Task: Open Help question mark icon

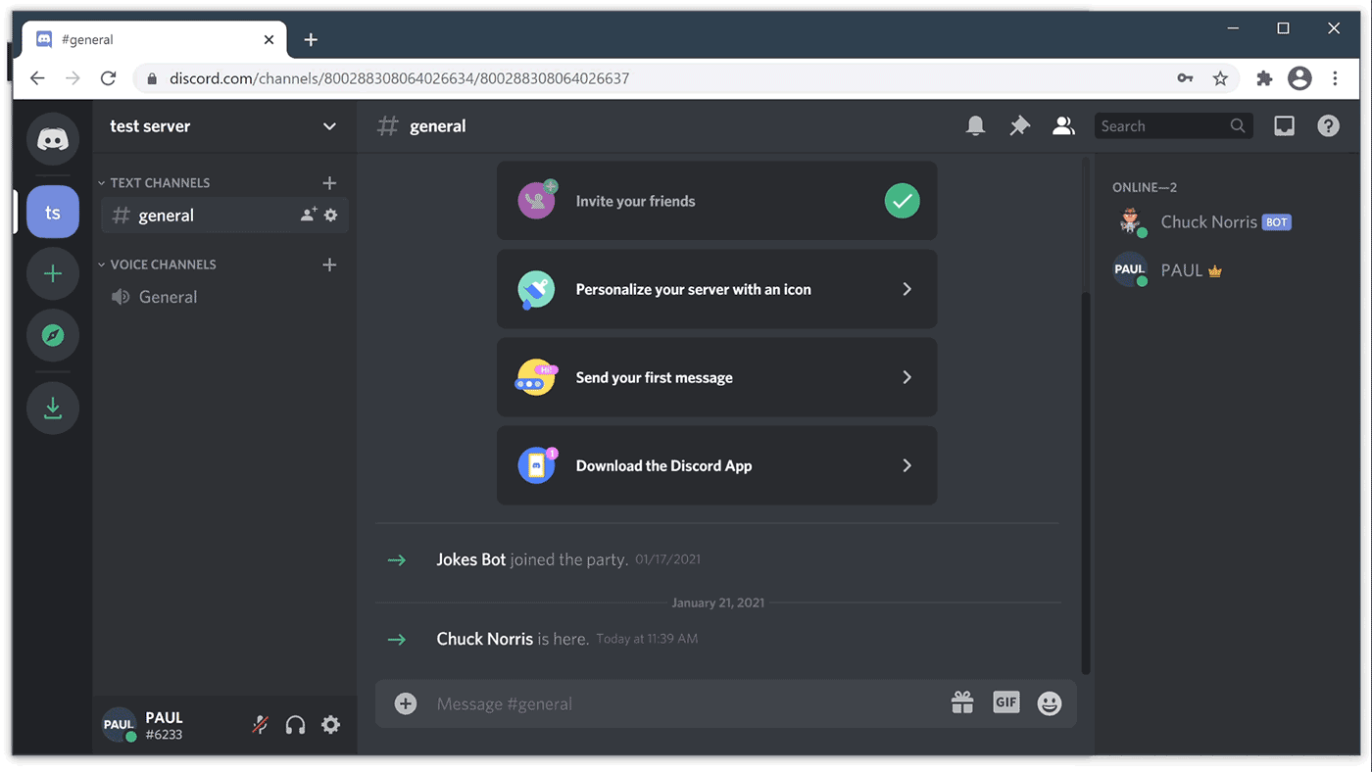Action: point(1328,125)
